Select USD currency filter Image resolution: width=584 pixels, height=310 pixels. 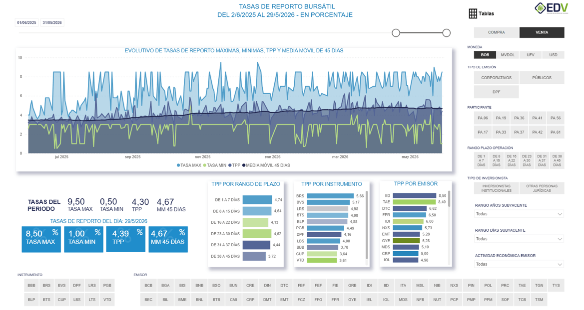pos(553,55)
